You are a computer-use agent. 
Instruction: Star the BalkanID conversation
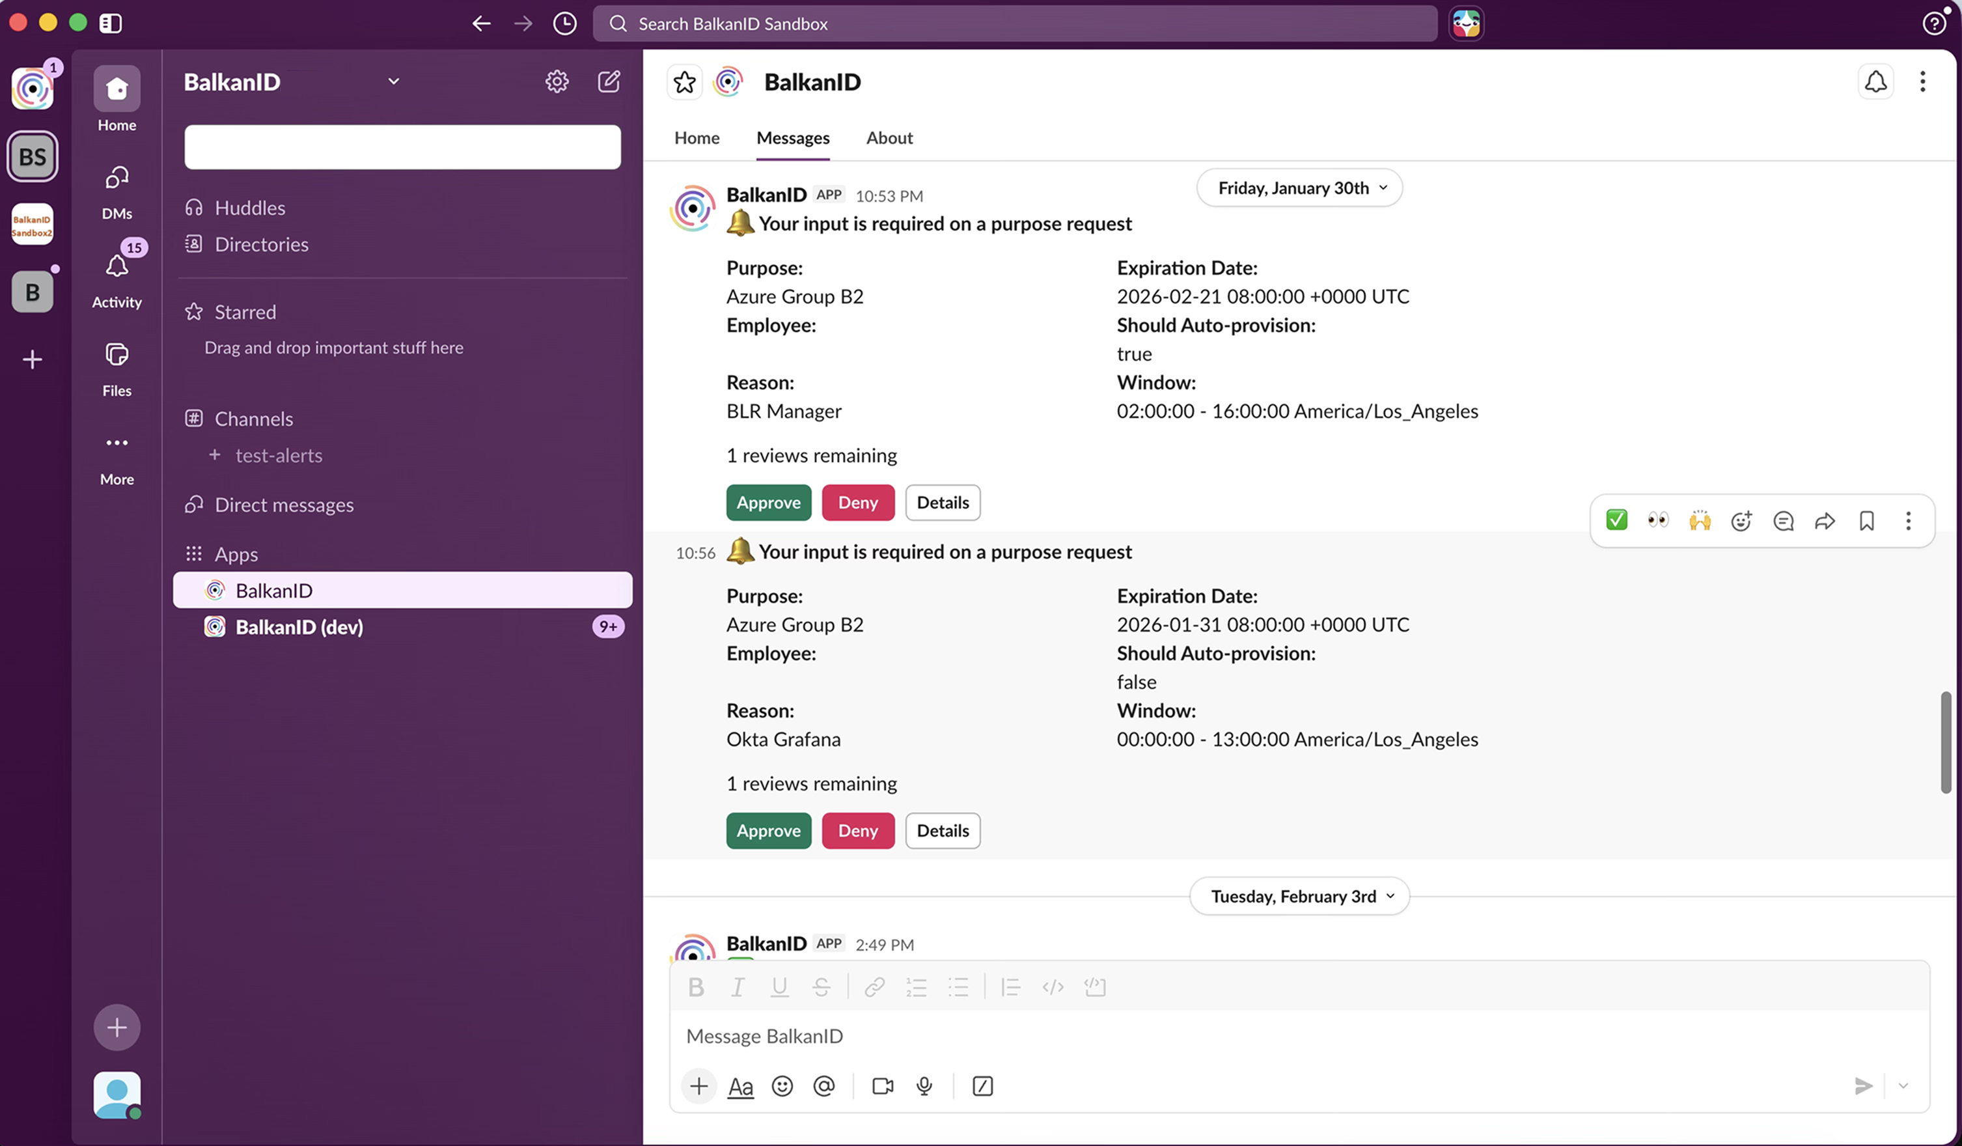(684, 82)
